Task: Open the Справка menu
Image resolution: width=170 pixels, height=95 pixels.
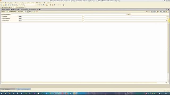Action: tap(50, 3)
